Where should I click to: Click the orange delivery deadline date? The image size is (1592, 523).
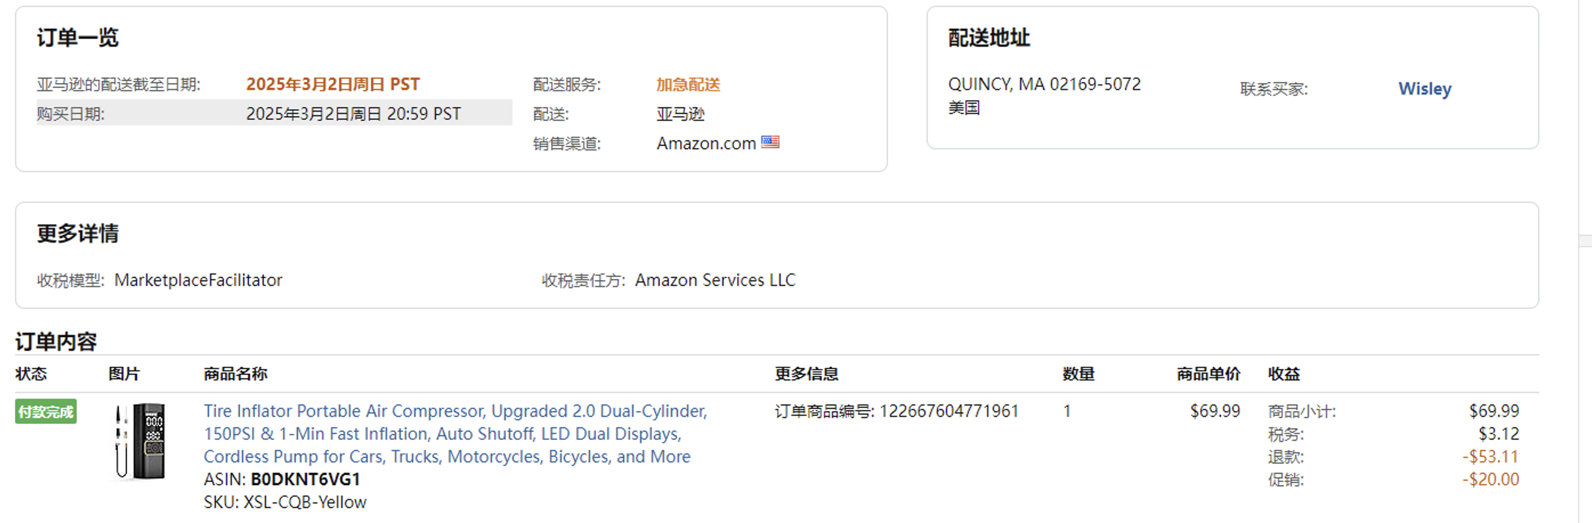(333, 84)
